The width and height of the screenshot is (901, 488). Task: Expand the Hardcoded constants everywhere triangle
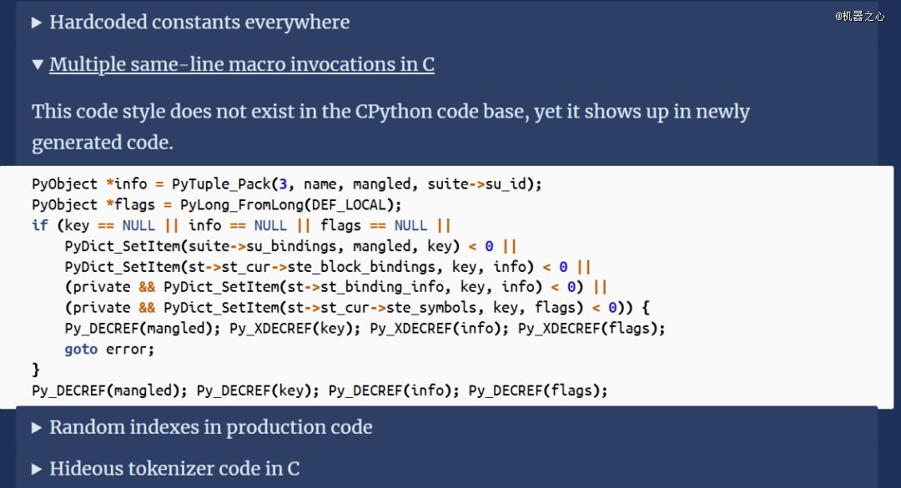[37, 23]
